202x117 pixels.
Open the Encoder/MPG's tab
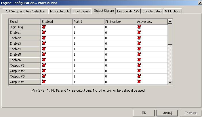coord(128,11)
